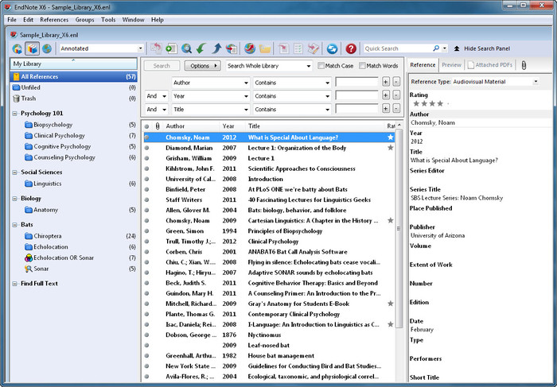The width and height of the screenshot is (557, 387).
Task: Open the File menu
Action: 12,20
